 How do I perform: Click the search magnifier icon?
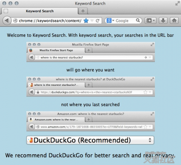pyautogui.click(x=138, y=20)
